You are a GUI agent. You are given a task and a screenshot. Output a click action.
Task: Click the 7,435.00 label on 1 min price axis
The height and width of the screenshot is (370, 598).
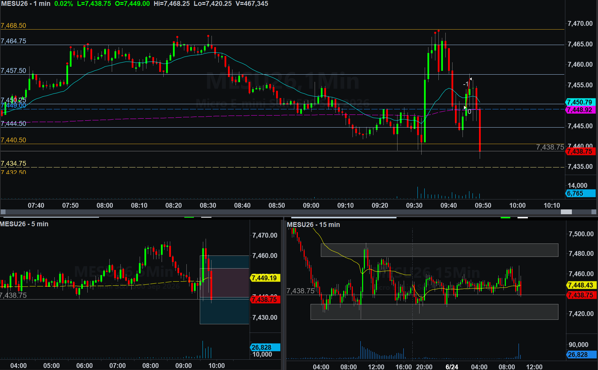(580, 167)
